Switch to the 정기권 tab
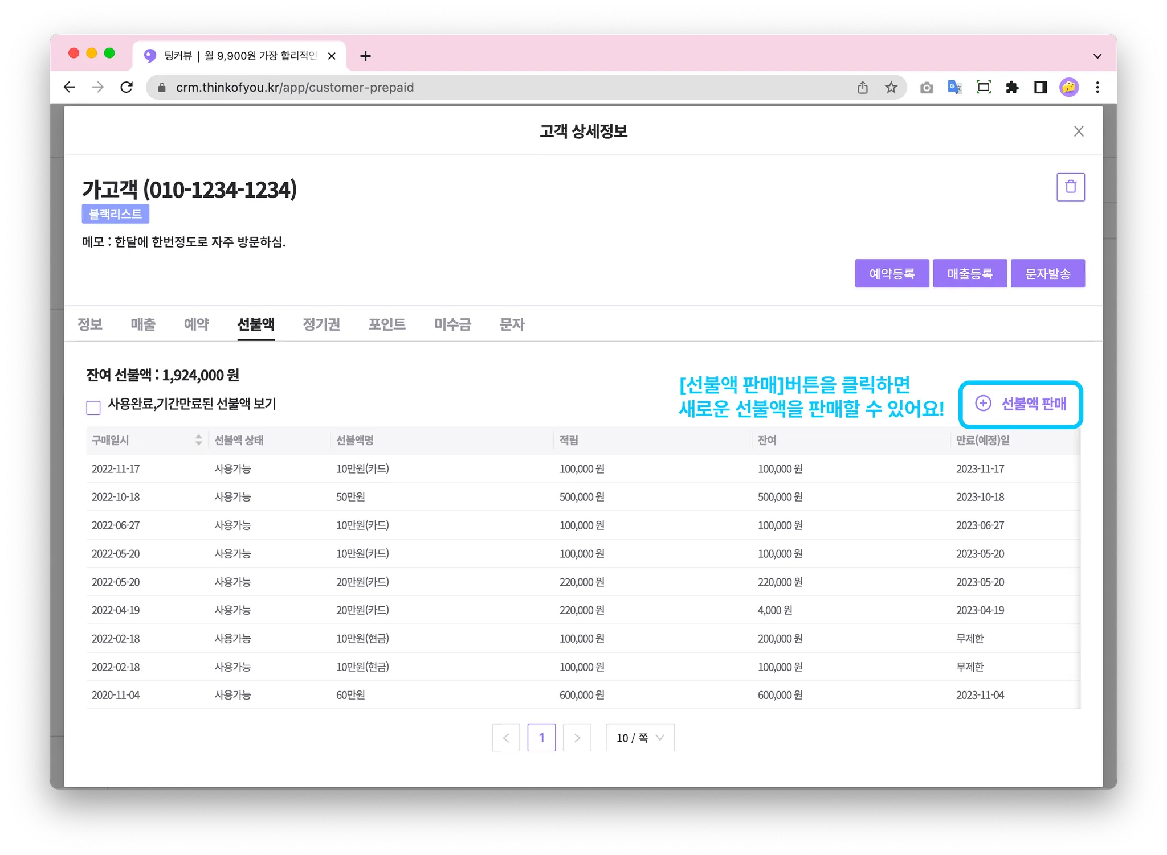Viewport: 1167px width, 855px height. pyautogui.click(x=321, y=324)
